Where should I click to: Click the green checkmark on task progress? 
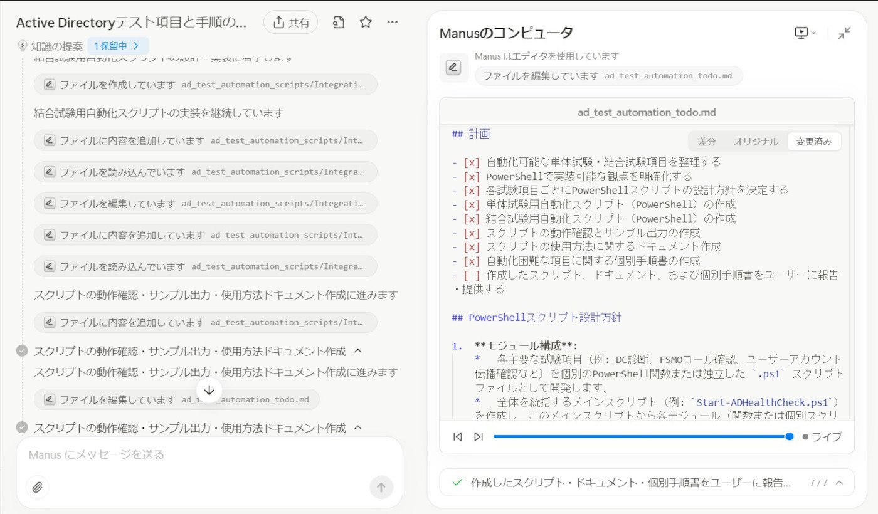coord(457,483)
